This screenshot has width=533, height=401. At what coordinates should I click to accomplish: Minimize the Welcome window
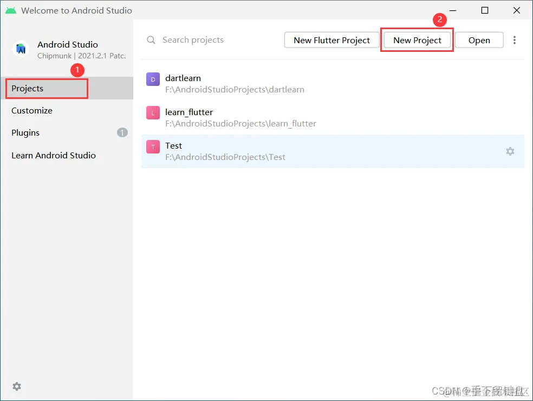pyautogui.click(x=453, y=10)
